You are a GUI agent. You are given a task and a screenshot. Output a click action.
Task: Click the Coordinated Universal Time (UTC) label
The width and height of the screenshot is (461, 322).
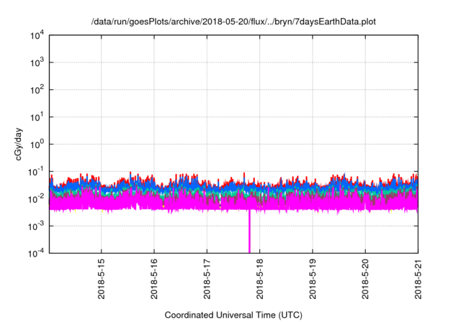(233, 315)
